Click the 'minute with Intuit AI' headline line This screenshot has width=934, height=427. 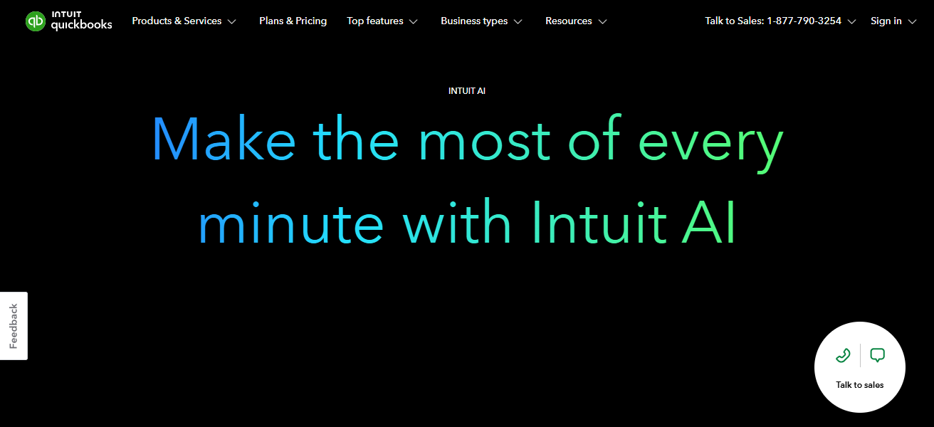(x=467, y=222)
